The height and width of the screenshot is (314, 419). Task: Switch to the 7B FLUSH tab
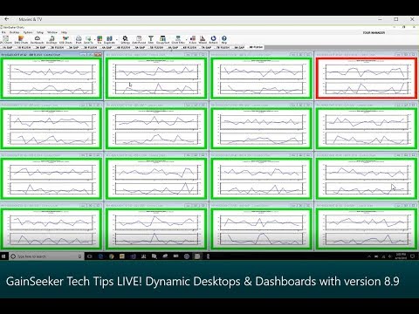[x=223, y=47]
